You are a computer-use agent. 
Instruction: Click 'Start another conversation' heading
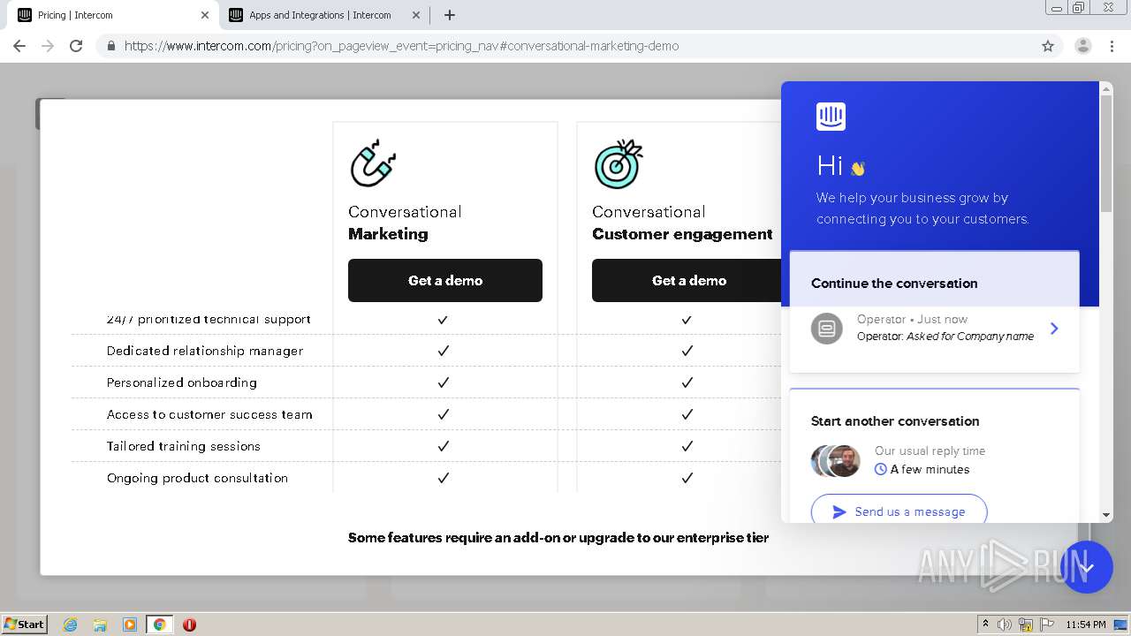click(x=895, y=421)
